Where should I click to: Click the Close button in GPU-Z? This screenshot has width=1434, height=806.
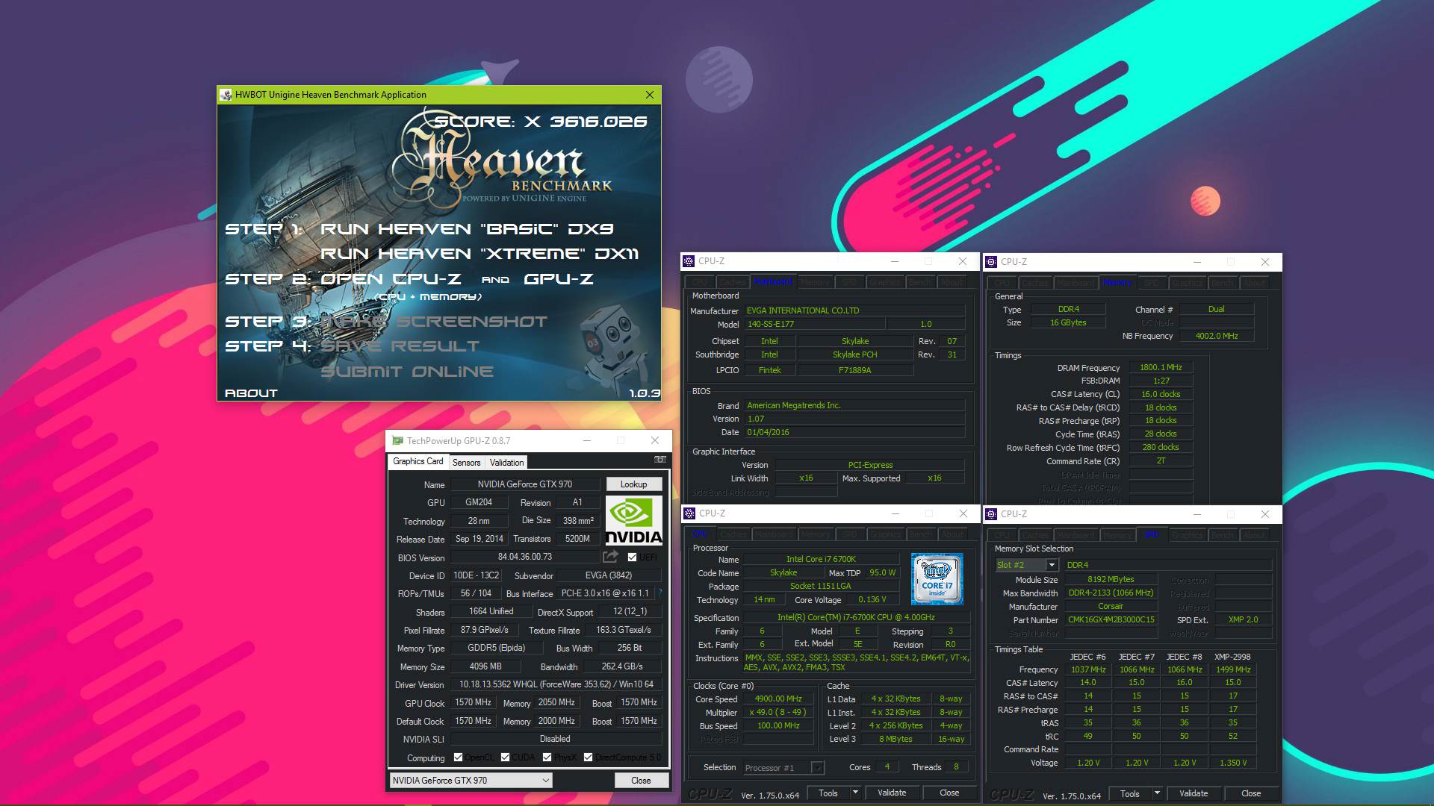coord(641,780)
